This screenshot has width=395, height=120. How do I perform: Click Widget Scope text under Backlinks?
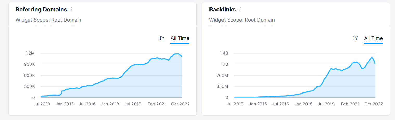point(242,20)
